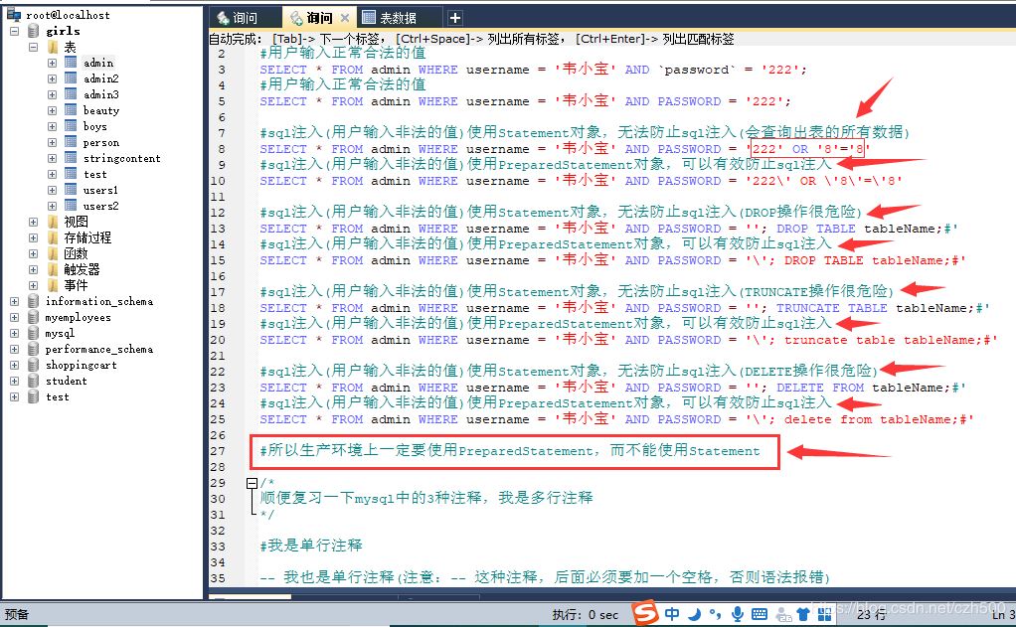Click 'DROP TABLE' text on line 13
1016x627 pixels.
point(816,229)
